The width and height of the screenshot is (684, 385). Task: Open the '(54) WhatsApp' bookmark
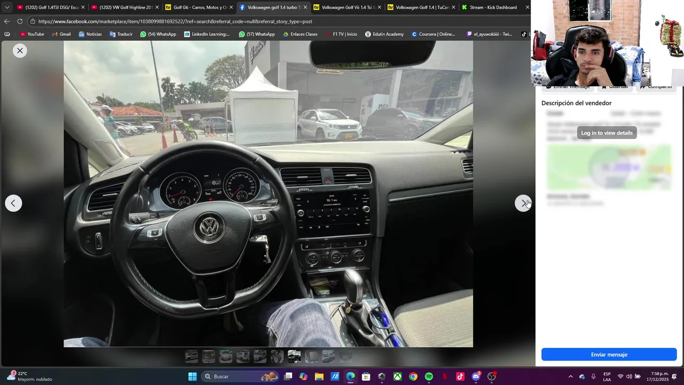pos(158,34)
